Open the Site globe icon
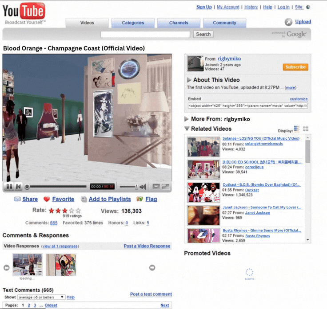This screenshot has width=327, height=309. 308,7
